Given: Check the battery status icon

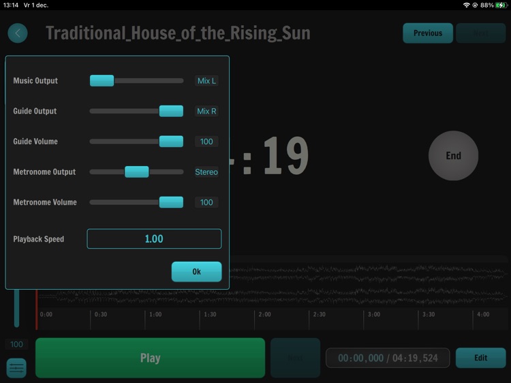Looking at the screenshot, I should coord(501,5).
